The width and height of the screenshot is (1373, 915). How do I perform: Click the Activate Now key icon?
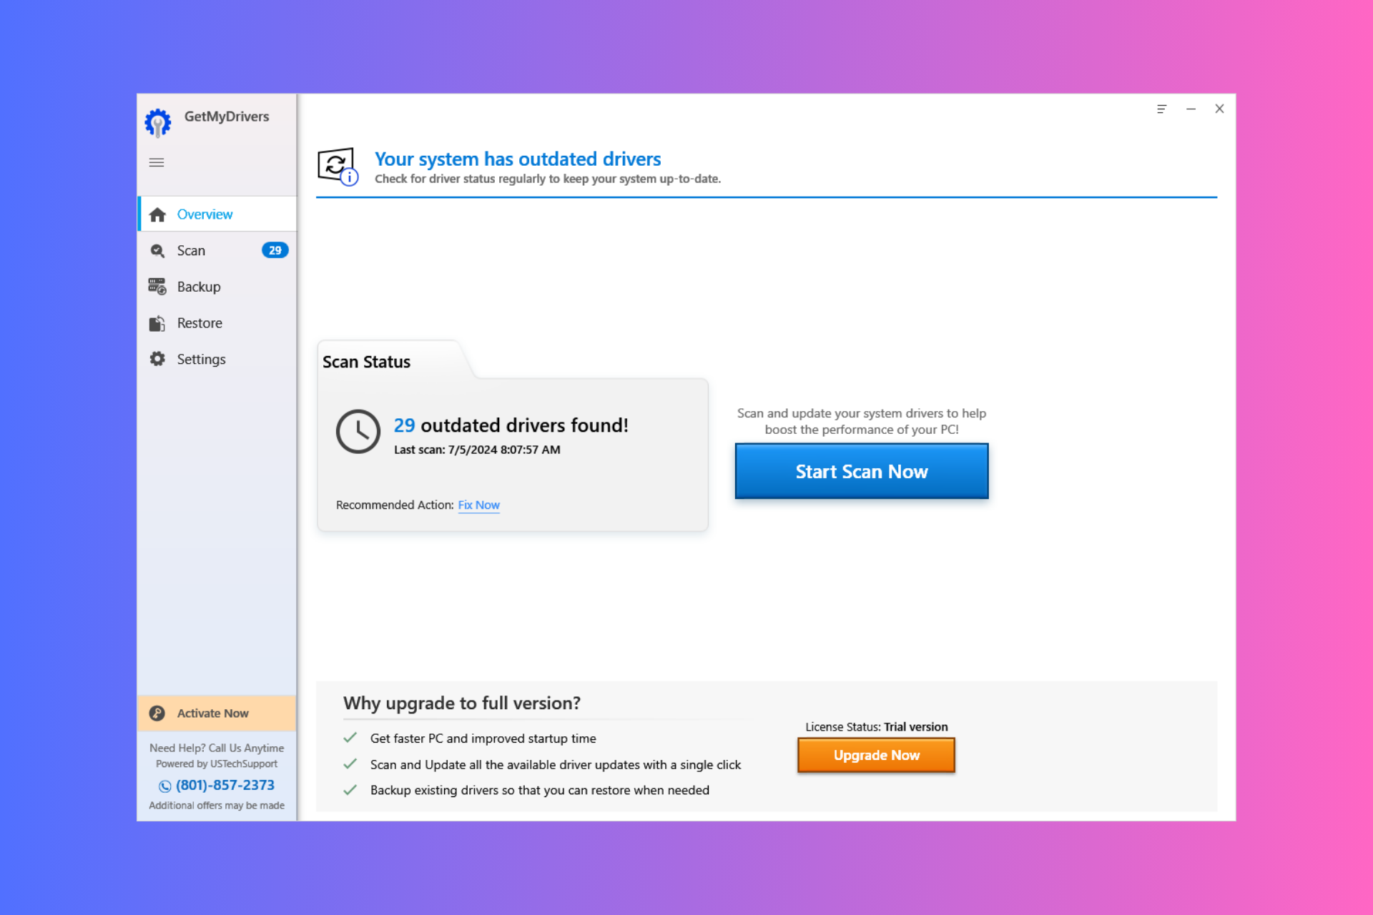(157, 713)
